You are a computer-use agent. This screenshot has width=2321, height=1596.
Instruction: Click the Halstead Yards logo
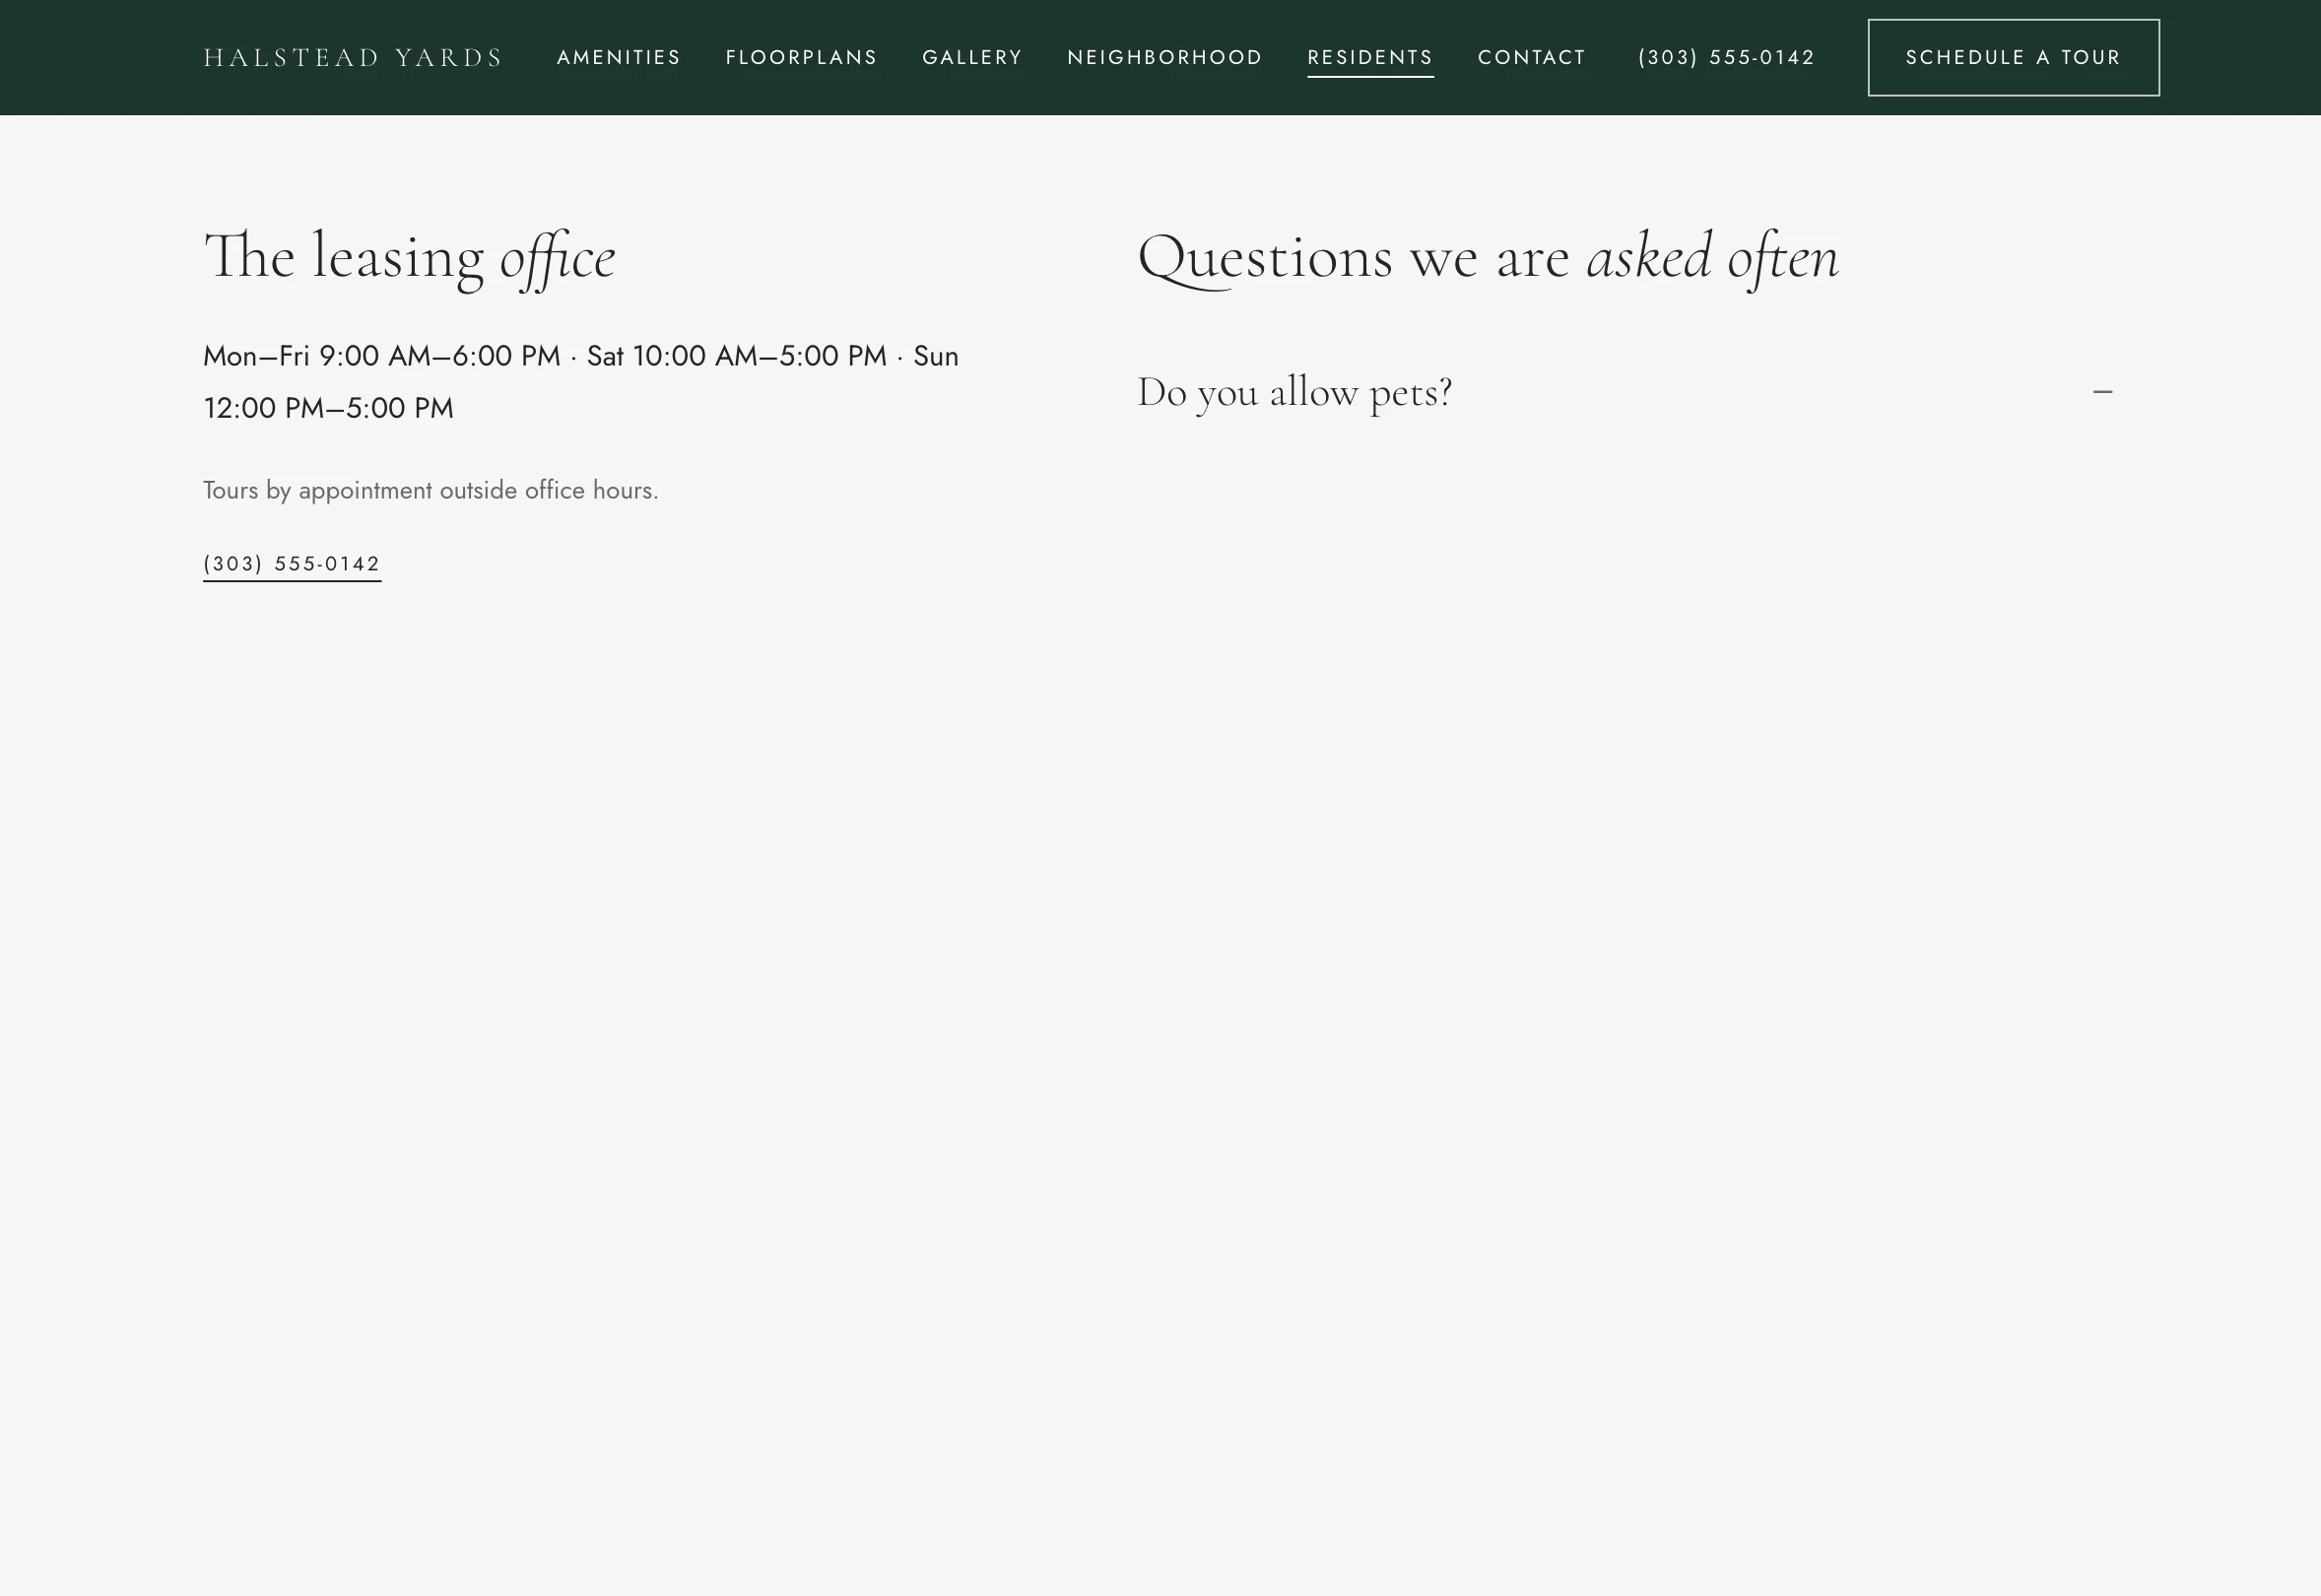[352, 58]
